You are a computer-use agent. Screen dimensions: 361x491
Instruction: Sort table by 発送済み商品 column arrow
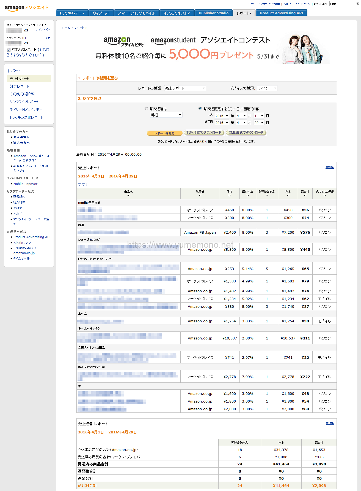[267, 196]
